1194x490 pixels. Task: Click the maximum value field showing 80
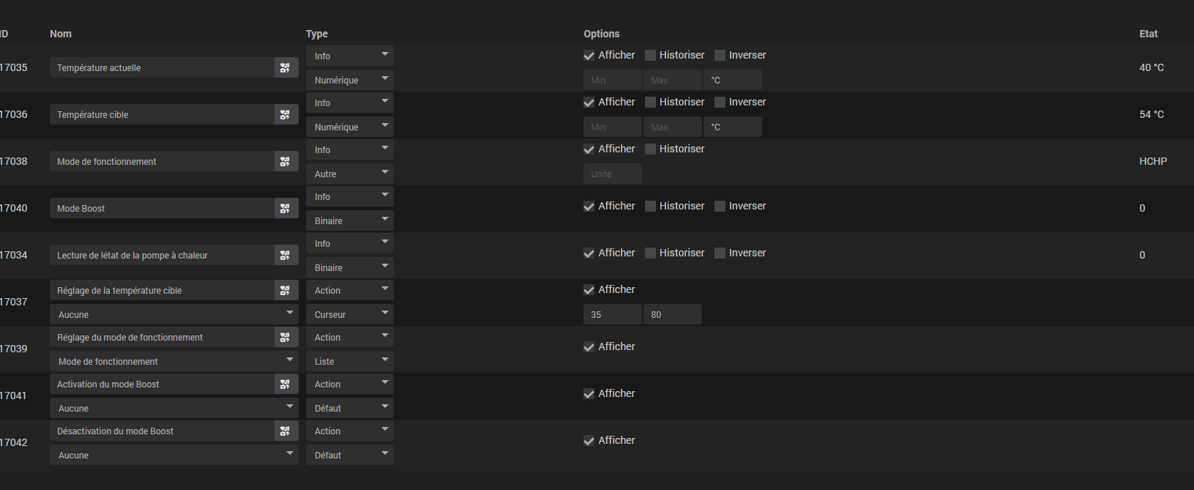pos(672,314)
